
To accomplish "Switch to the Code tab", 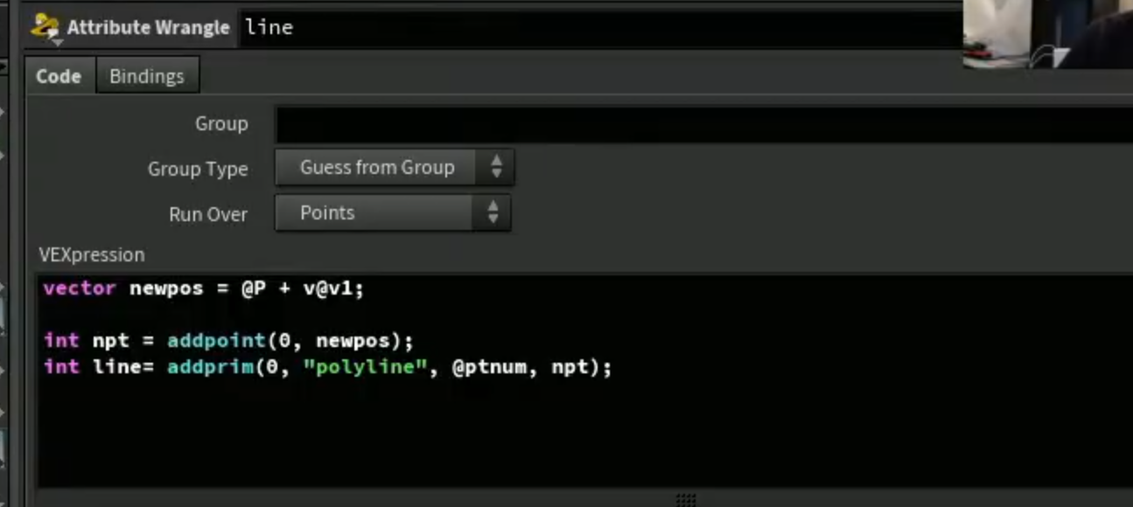I will [59, 76].
